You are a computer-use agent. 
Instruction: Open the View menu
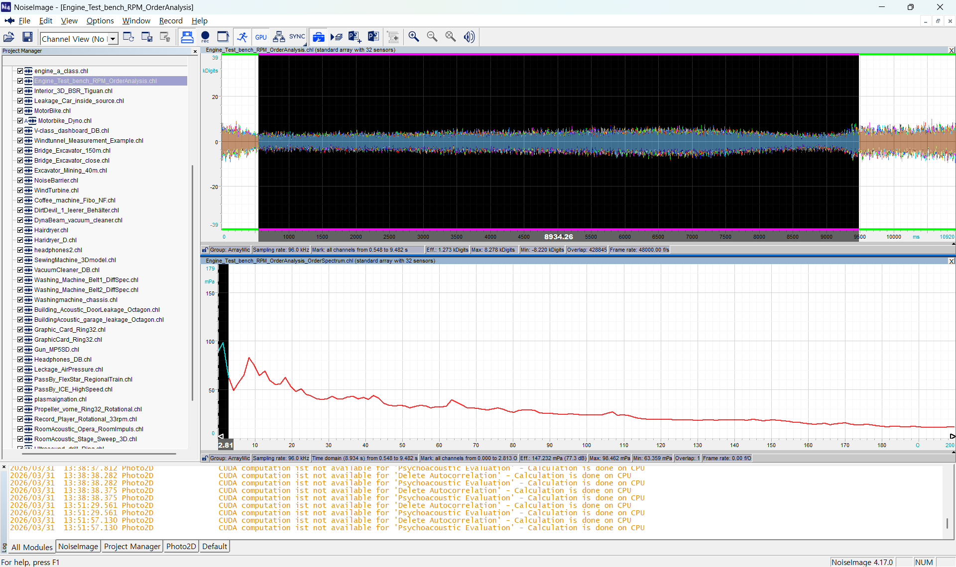tap(69, 21)
